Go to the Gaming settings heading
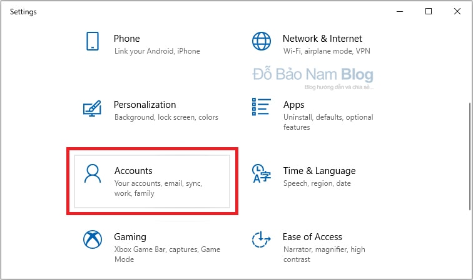Screen dimensions: 473x280 tap(130, 238)
